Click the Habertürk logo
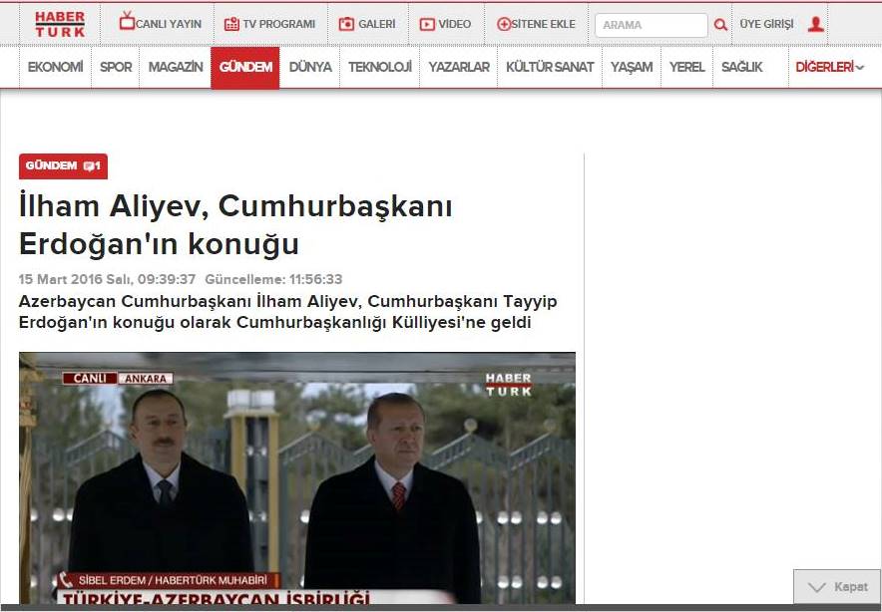Image resolution: width=882 pixels, height=612 pixels. 60,24
